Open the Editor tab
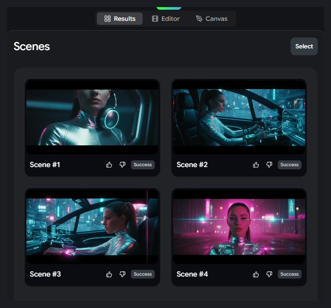The image size is (331, 308). (x=166, y=19)
